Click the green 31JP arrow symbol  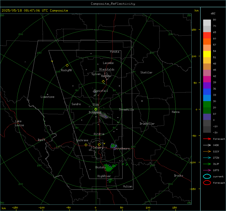(207, 164)
